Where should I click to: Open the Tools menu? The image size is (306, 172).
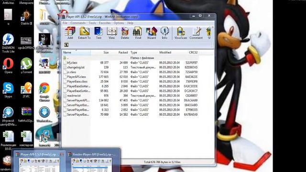click(92, 23)
